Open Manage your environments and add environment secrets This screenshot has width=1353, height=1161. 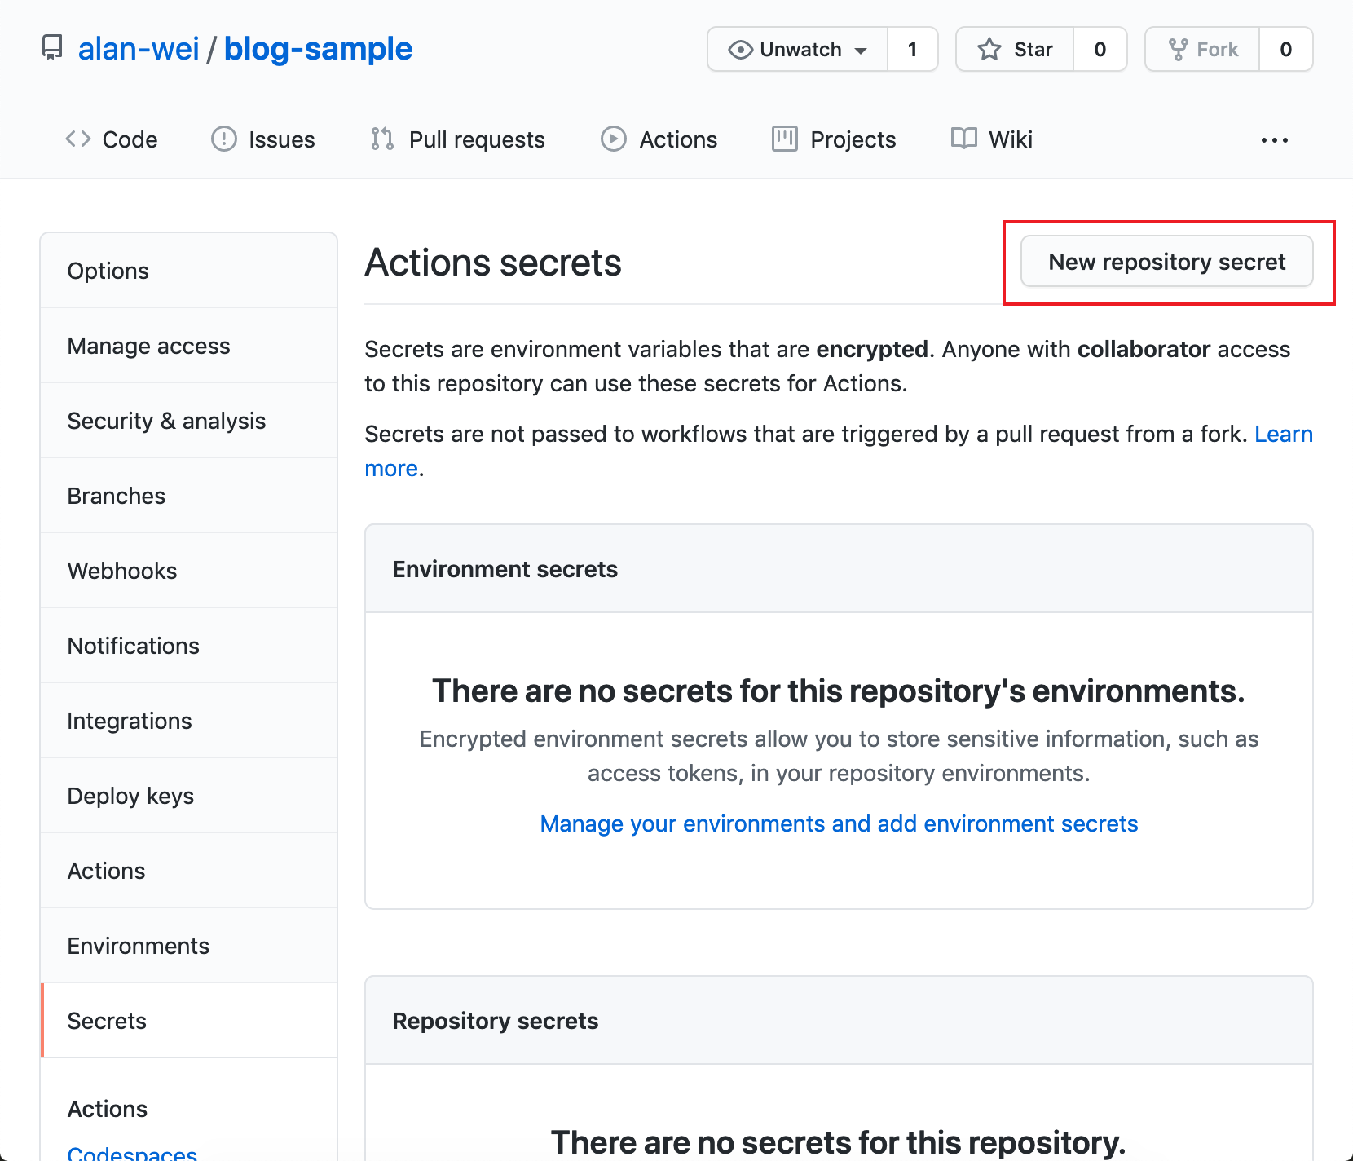[x=839, y=823]
